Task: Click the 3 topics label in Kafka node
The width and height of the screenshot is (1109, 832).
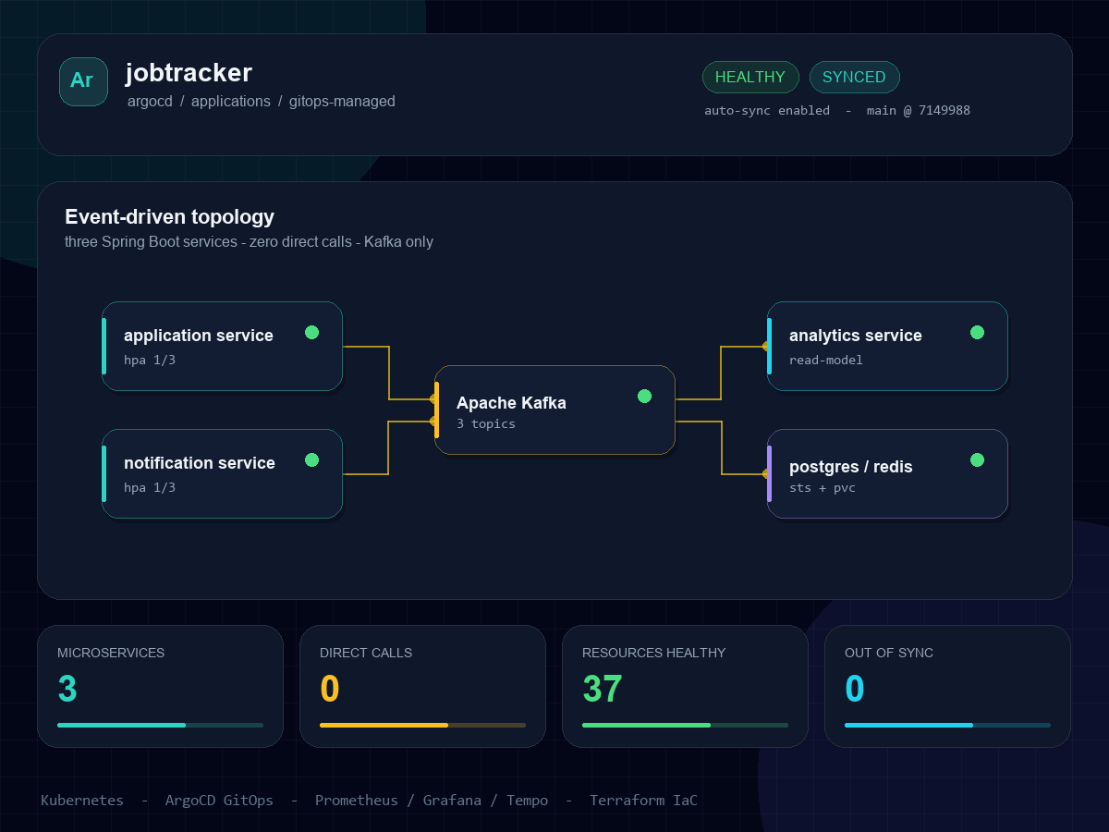Action: click(x=486, y=423)
